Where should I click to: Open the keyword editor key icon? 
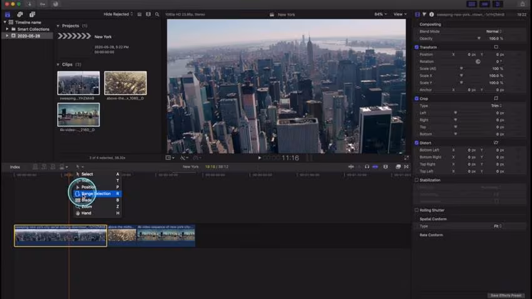tap(43, 4)
